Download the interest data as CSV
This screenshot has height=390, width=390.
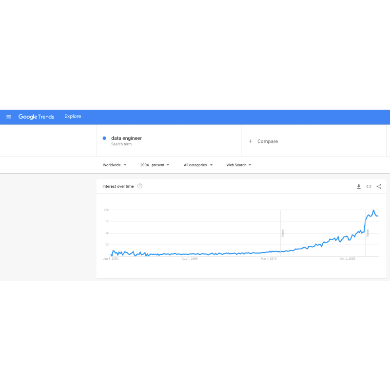(359, 186)
